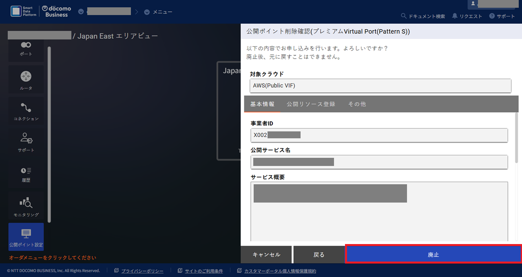Open the その他 tab
This screenshot has width=522, height=277.
click(x=357, y=104)
